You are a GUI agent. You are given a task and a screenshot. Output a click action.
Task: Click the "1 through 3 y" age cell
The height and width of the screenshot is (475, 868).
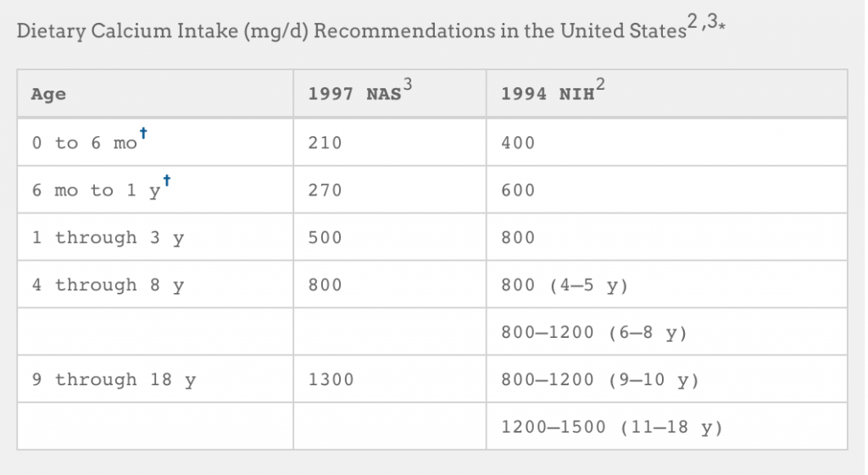point(155,237)
